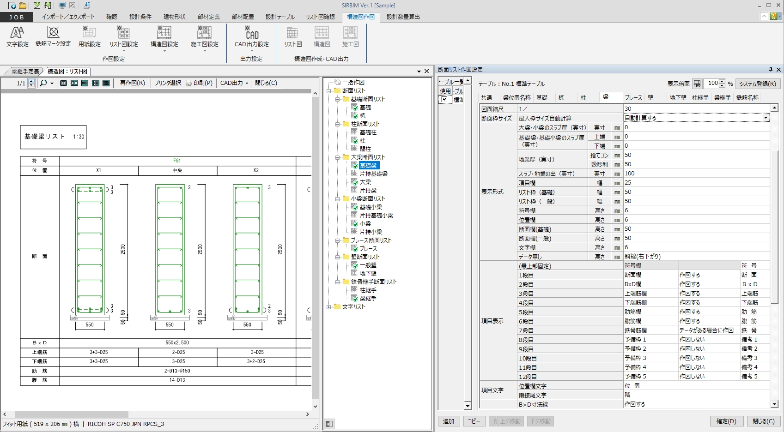Screen dimensions: 784x432
Task: Click the yellow help question-mark icon
Action: click(773, 17)
